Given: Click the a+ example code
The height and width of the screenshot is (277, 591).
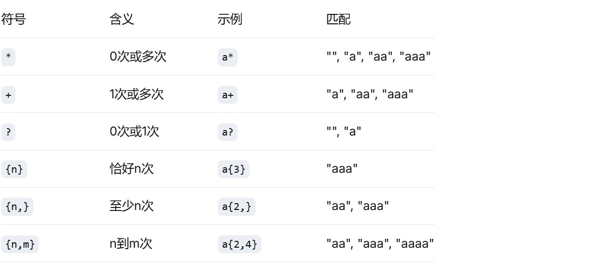Looking at the screenshot, I should point(227,94).
